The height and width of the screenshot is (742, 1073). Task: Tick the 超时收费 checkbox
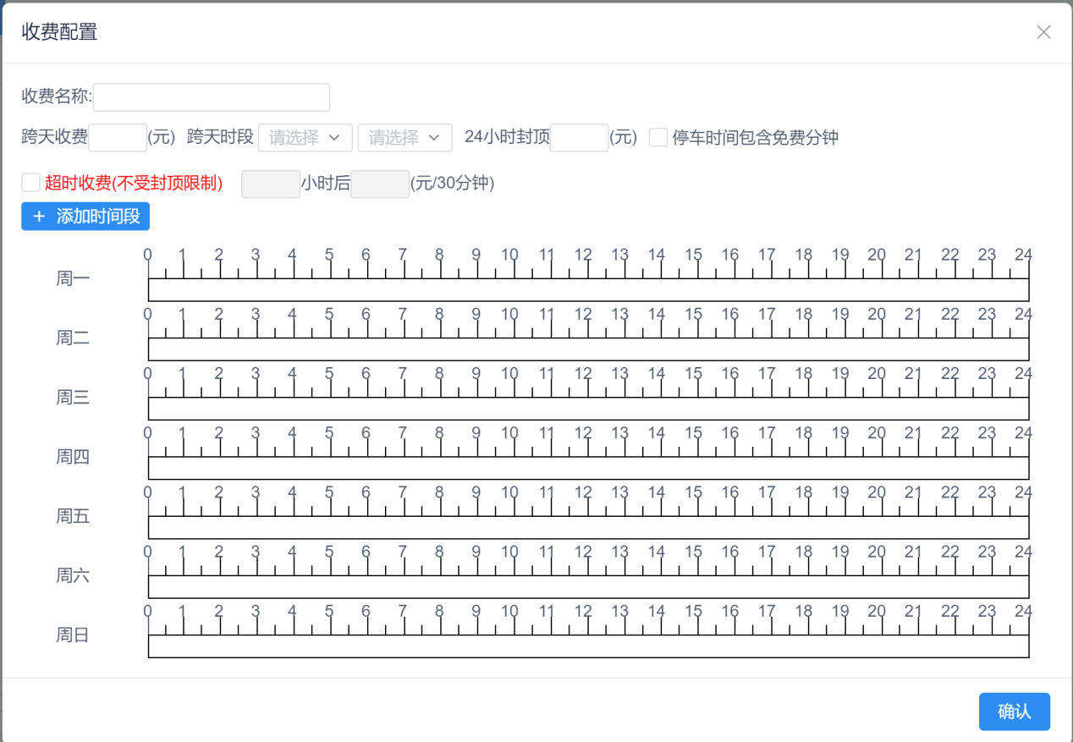coord(30,183)
